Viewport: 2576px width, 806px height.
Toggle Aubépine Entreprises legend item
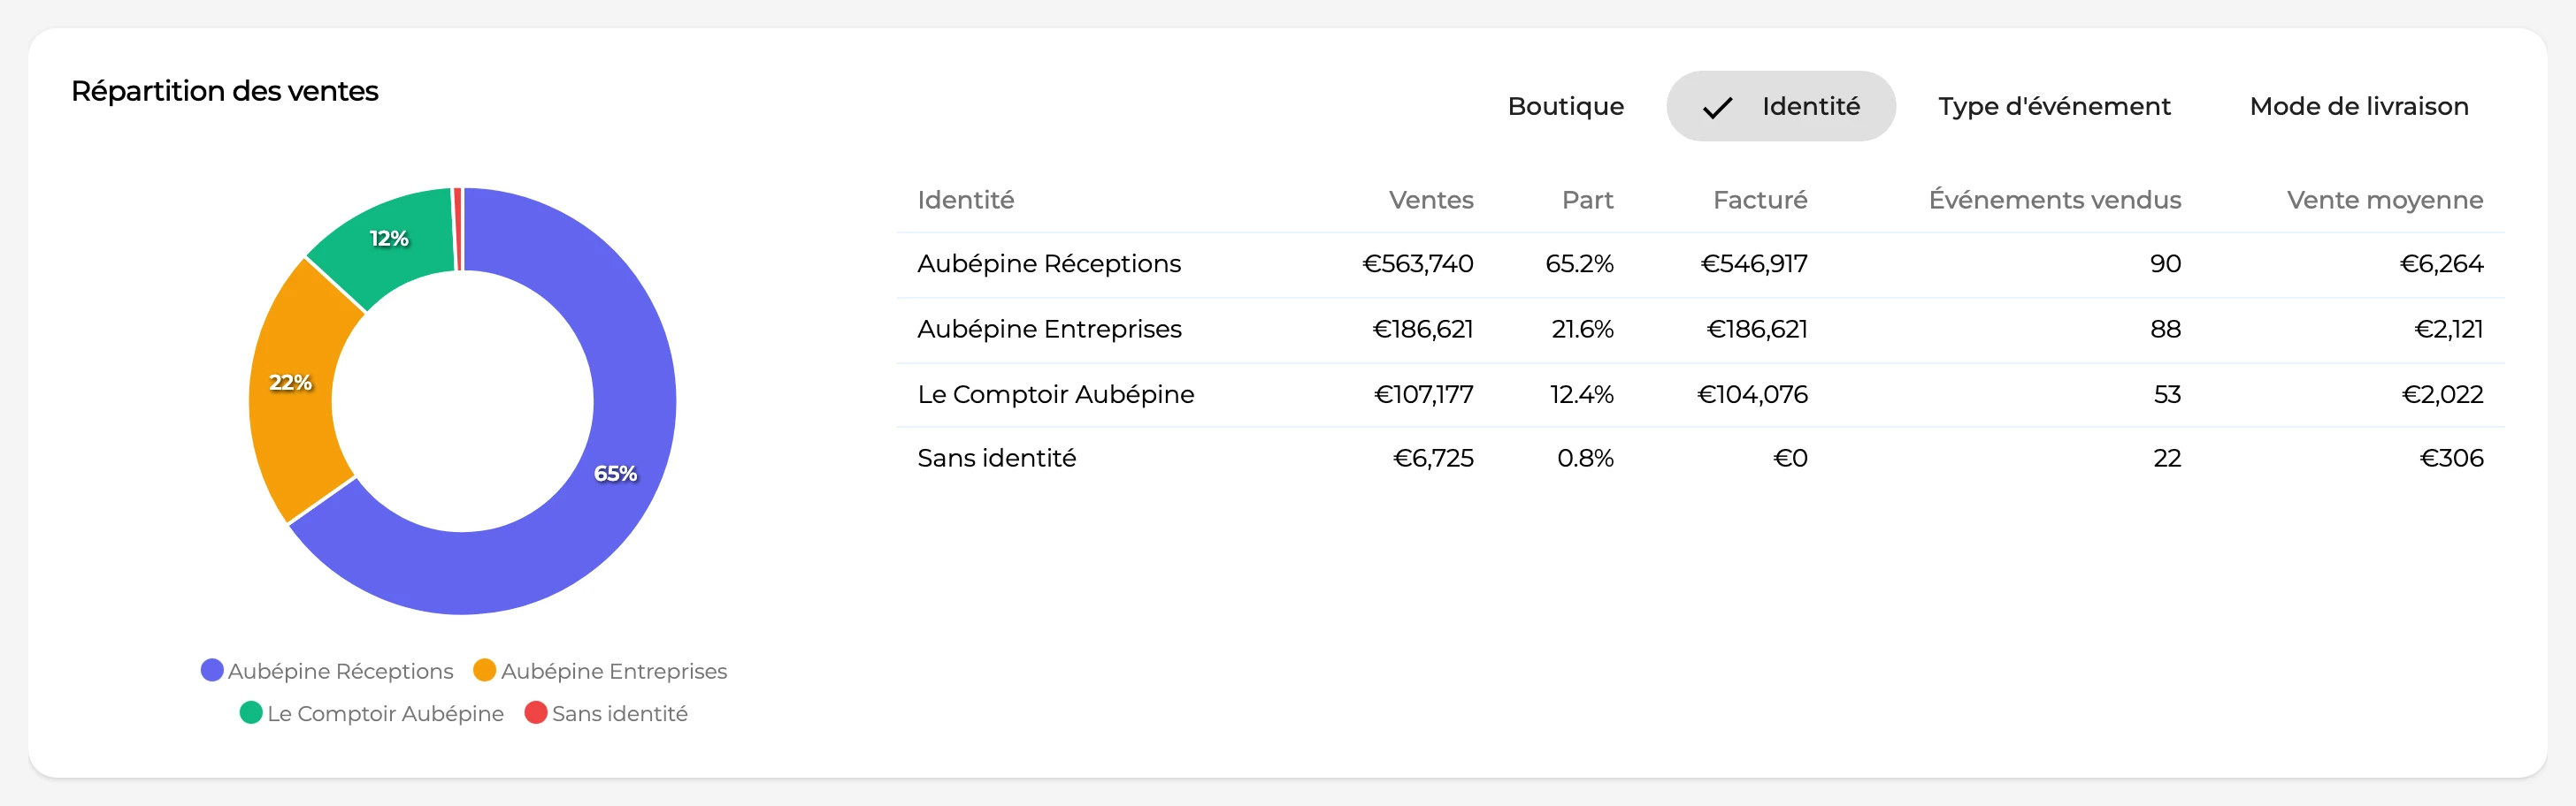click(x=600, y=671)
